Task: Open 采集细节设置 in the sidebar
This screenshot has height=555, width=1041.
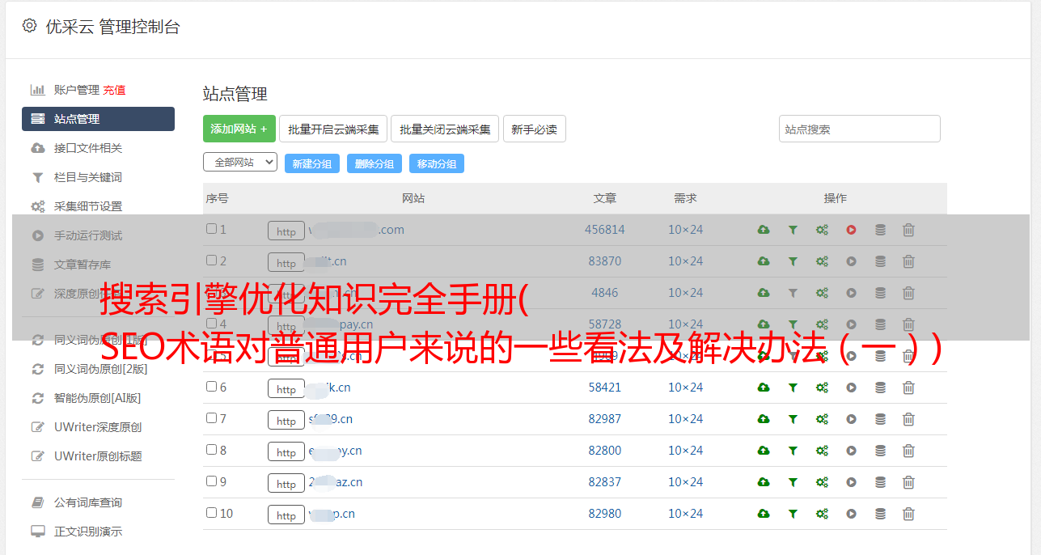Action: click(x=88, y=206)
